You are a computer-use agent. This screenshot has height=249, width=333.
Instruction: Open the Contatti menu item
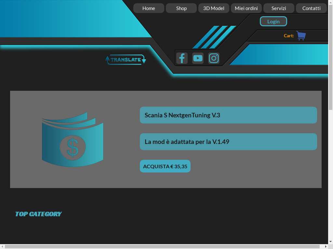click(311, 8)
